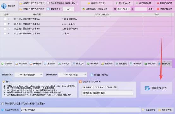Click the 所在位置 column header

tap(37, 15)
